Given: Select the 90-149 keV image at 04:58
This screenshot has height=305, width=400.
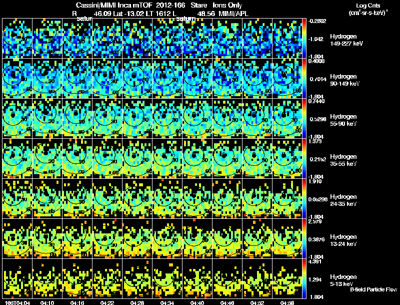Looking at the screenshot, I should 287,78.
